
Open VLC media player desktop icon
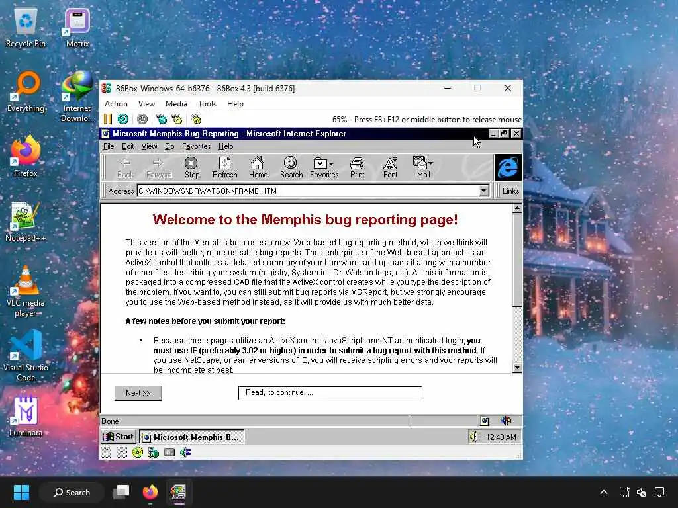[x=26, y=290]
